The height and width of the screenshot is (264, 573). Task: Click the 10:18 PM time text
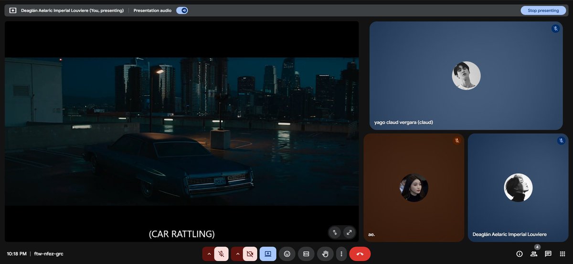point(17,254)
